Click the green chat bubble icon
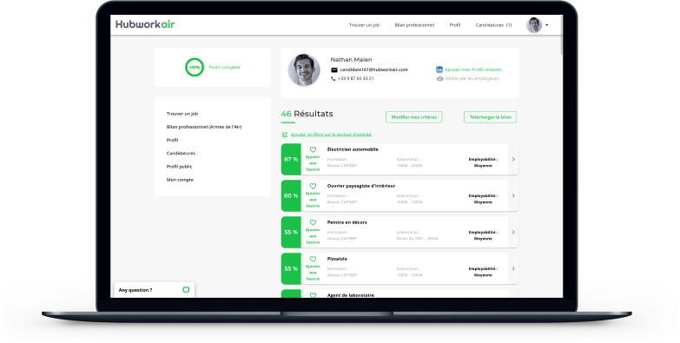Screen dimensions: 680x343 pyautogui.click(x=186, y=290)
